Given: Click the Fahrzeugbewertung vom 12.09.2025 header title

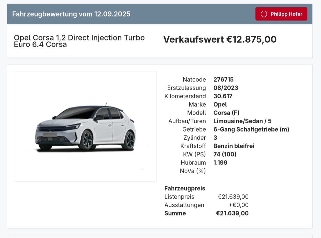Looking at the screenshot, I should click(x=71, y=14).
